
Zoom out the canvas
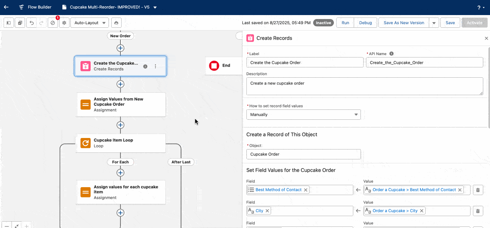point(6,225)
